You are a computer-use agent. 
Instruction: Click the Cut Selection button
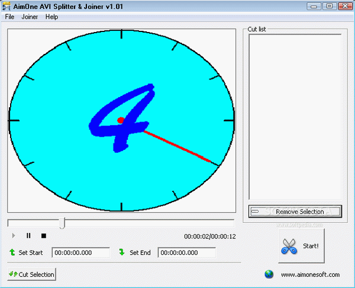[x=32, y=274]
